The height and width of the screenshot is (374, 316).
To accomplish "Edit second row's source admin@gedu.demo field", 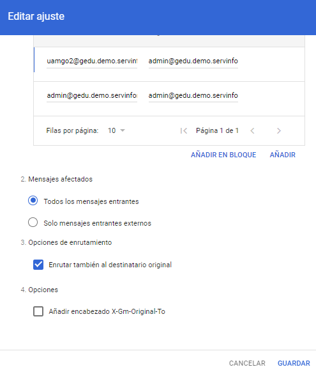I will (92, 96).
